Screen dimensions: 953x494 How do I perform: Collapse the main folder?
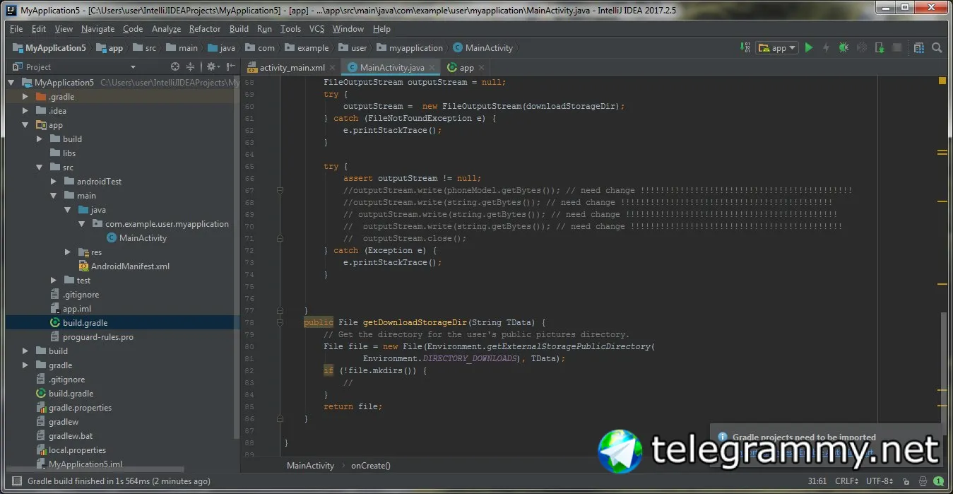click(54, 196)
